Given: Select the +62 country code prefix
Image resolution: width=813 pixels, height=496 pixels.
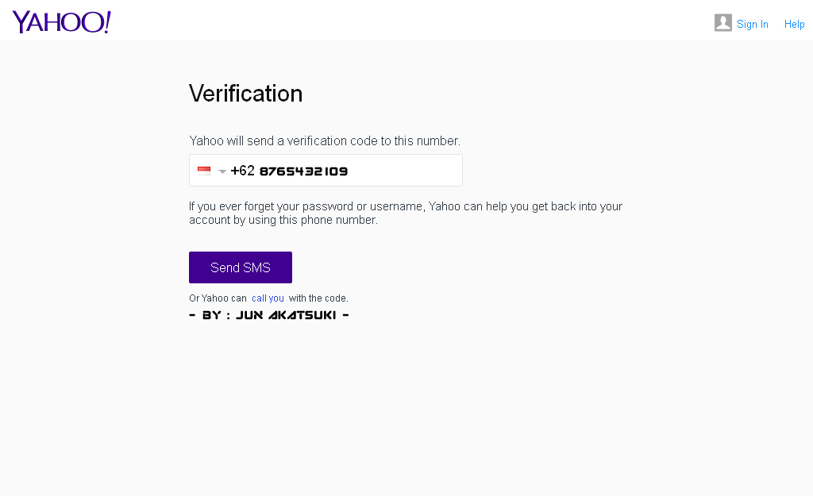Looking at the screenshot, I should [x=243, y=171].
